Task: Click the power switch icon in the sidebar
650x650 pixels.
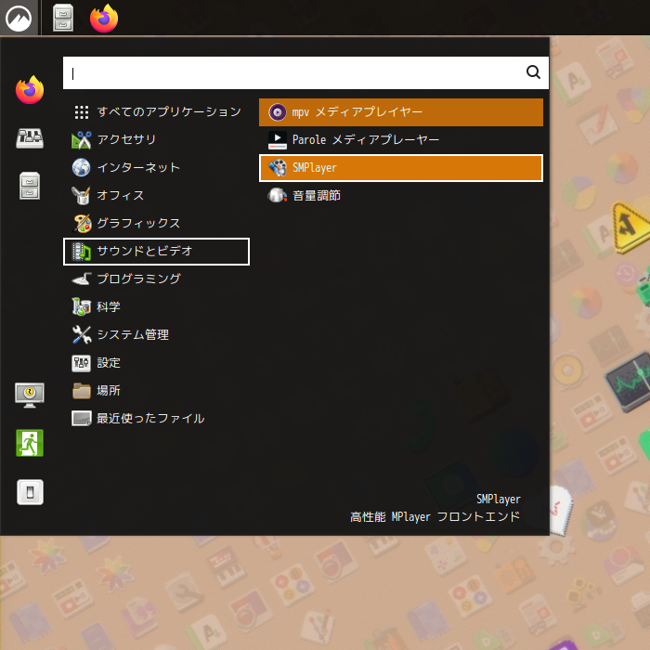Action: tap(30, 492)
